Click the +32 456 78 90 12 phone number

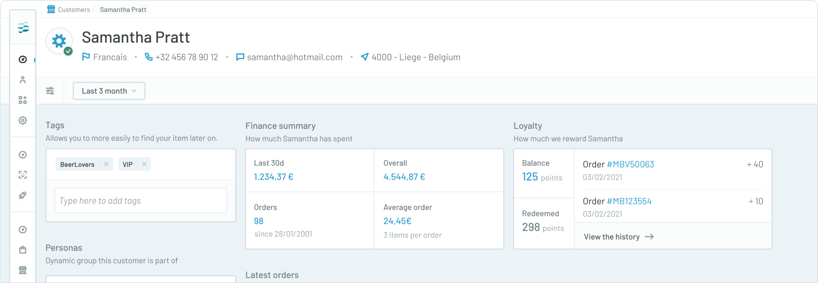(x=187, y=57)
